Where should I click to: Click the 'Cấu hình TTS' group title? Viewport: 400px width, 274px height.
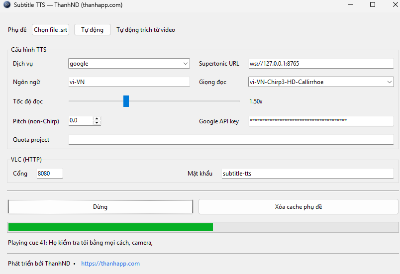tap(28, 49)
